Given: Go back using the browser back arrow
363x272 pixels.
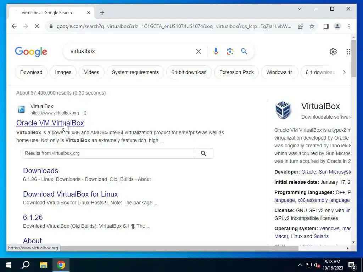Looking at the screenshot, I should pyautogui.click(x=14, y=26).
